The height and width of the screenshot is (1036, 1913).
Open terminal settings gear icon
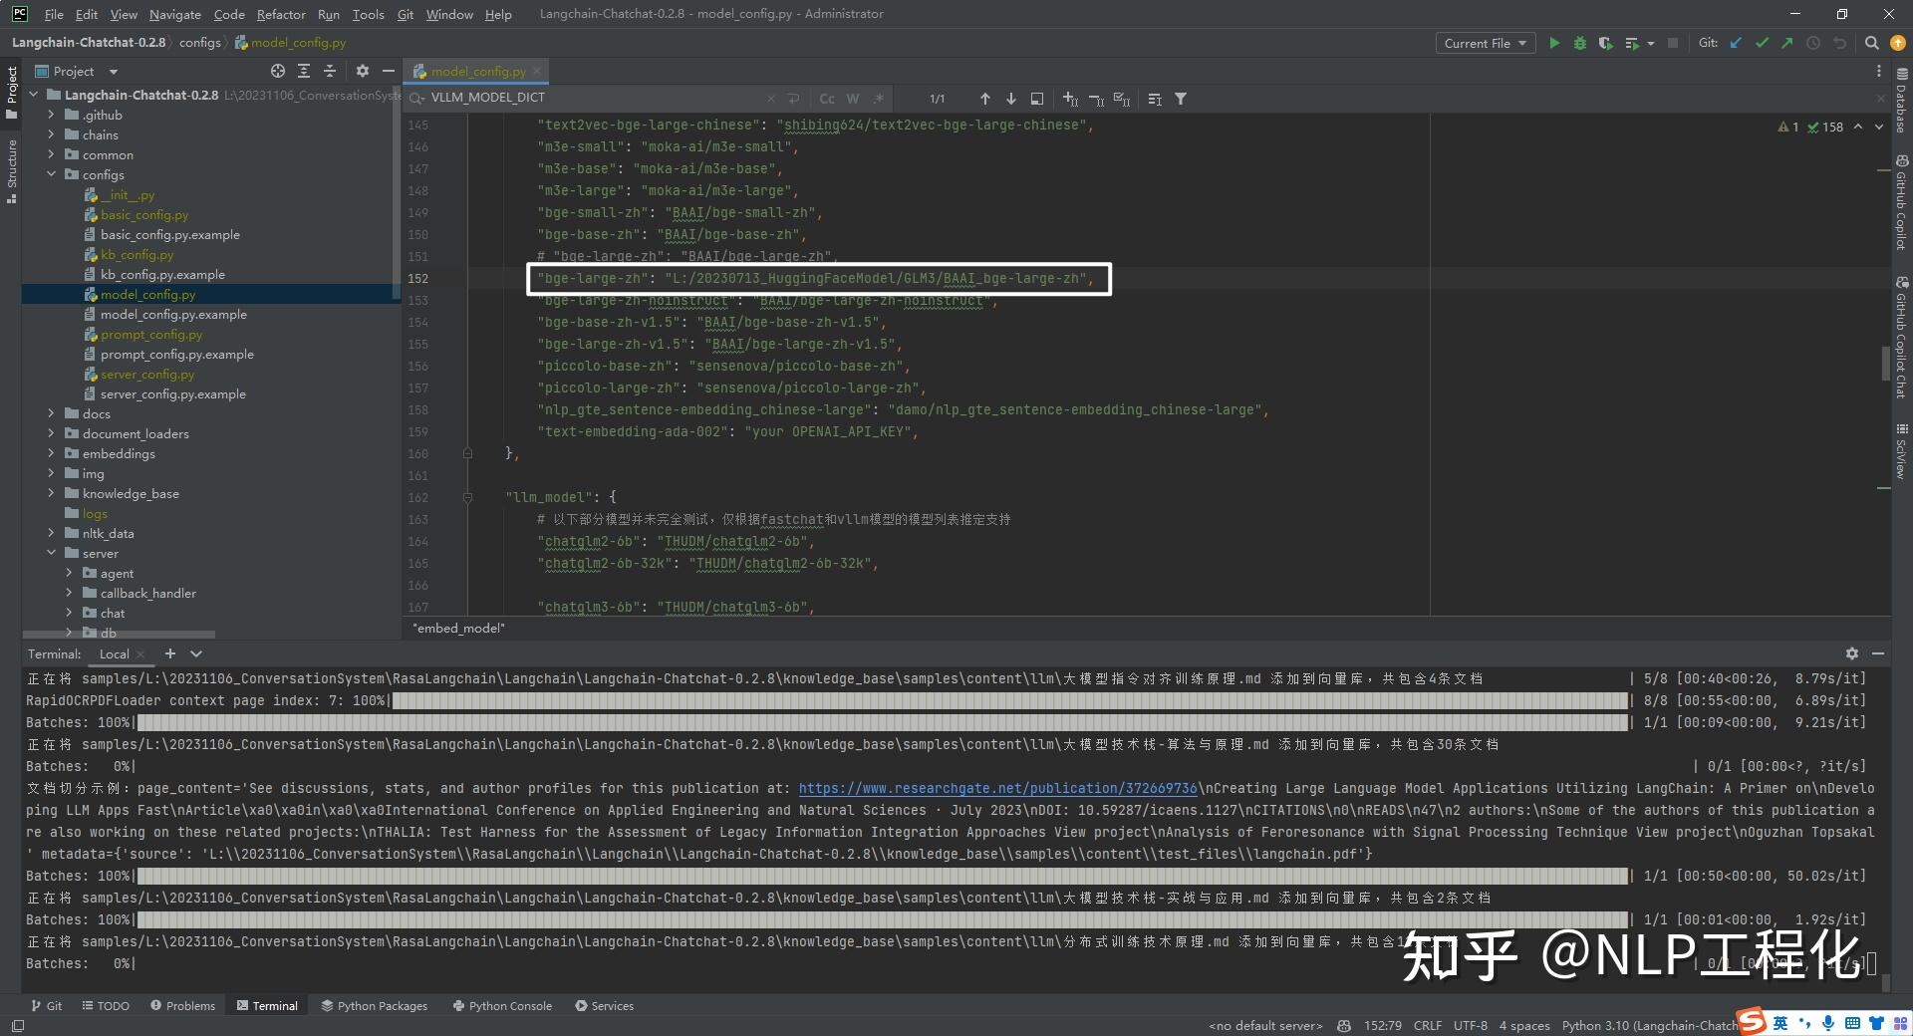pyautogui.click(x=1851, y=653)
